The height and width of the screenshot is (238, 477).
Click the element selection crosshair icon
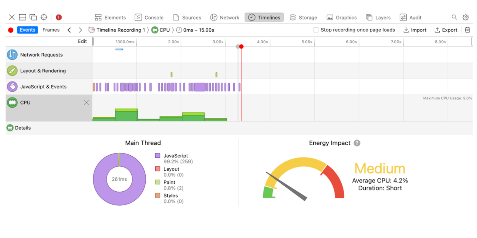44,17
